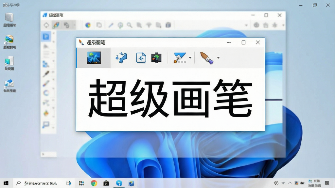Select the speech rectangle tool in left sidebar

click(x=46, y=124)
